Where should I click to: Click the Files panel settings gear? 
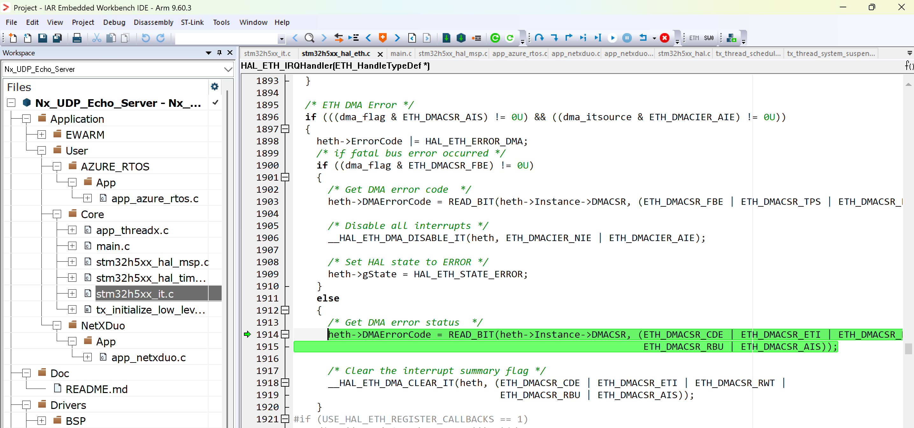click(214, 86)
